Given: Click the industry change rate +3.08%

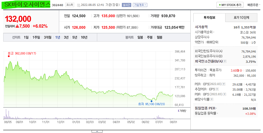Looking at the screenshot, I should coord(251,114).
